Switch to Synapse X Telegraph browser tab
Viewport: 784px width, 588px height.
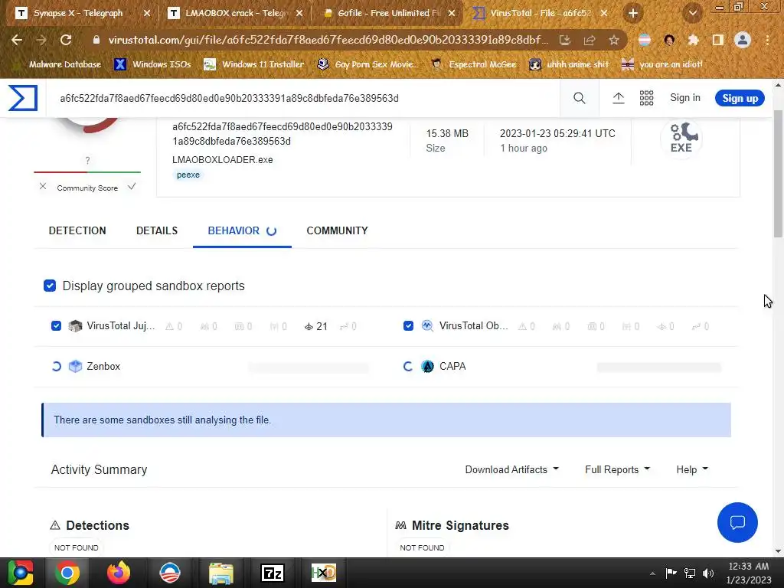coord(77,14)
